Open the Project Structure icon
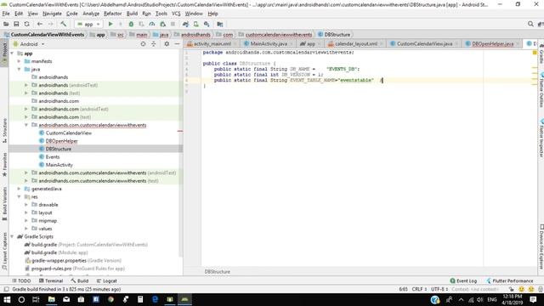 pyautogui.click(x=219, y=24)
